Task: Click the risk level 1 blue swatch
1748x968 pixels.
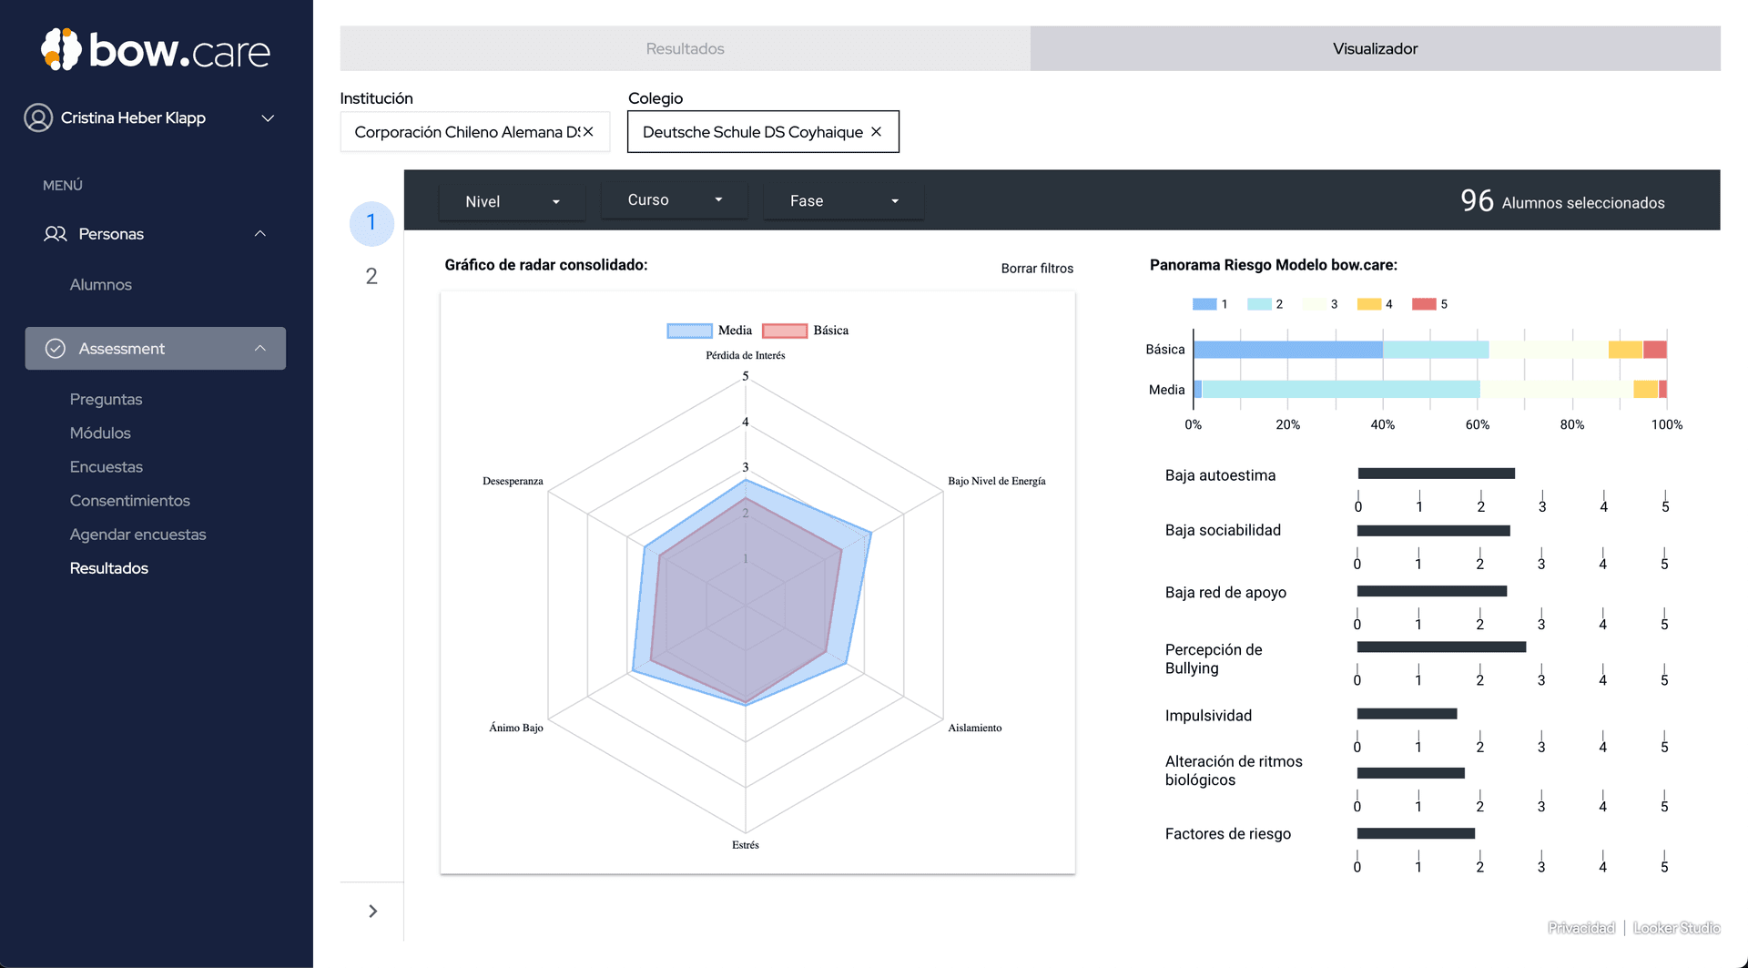Action: (1204, 304)
